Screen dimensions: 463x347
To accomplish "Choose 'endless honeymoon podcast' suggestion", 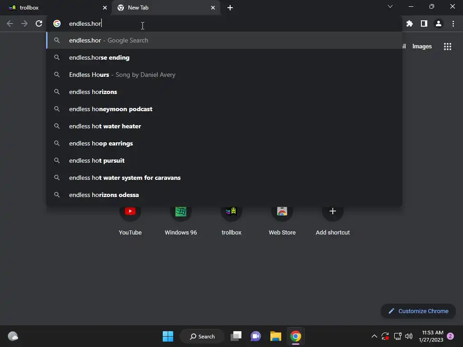I will pos(224,109).
